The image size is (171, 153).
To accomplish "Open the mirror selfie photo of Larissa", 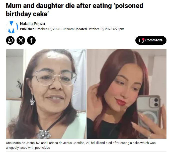I will [127, 94].
